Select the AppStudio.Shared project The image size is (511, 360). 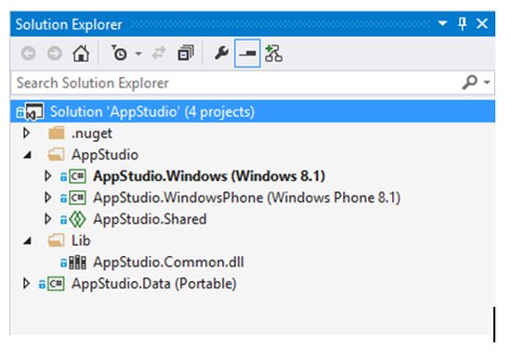tap(150, 219)
